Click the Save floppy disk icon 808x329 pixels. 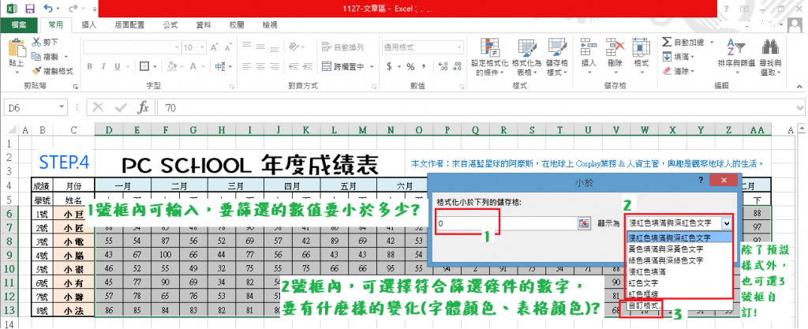(29, 8)
